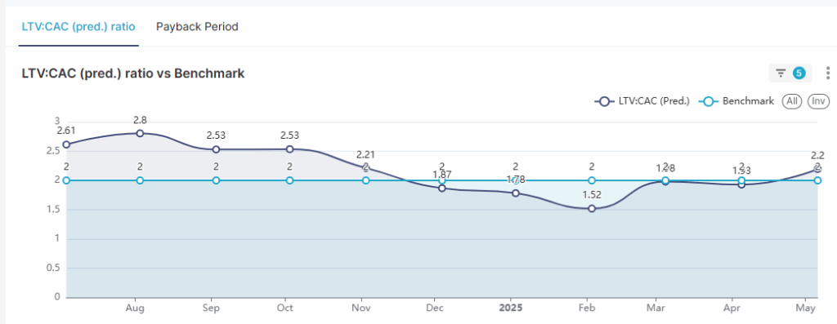Click the chart title LTV:CAC ratio vs Benchmark
Viewport: 837px width, 324px height.
click(133, 73)
